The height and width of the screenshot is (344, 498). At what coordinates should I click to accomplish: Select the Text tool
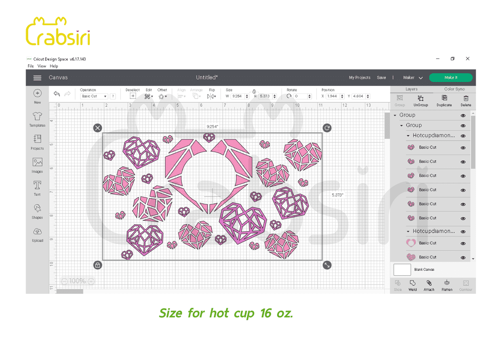click(x=37, y=187)
